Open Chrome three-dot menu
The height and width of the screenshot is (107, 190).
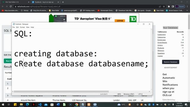pyautogui.click(x=187, y=7)
